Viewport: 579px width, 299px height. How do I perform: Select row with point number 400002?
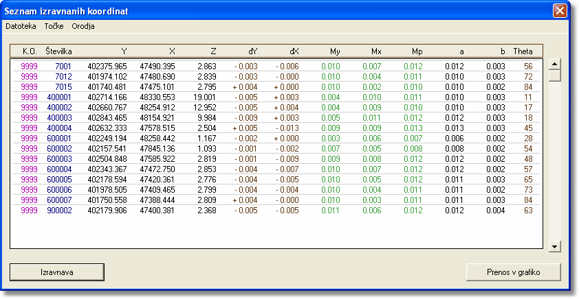pyautogui.click(x=59, y=108)
